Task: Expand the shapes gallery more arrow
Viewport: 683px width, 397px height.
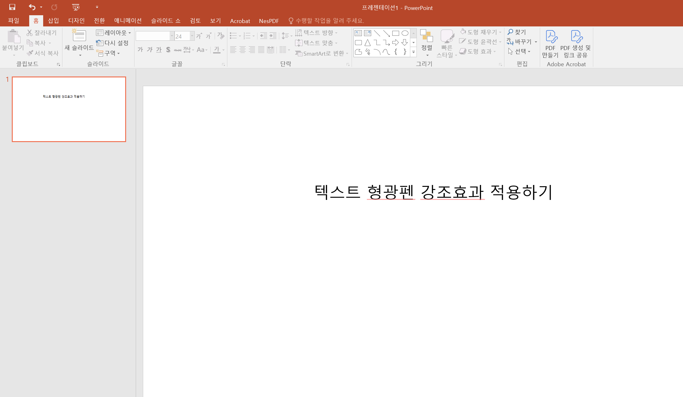Action: (x=413, y=52)
